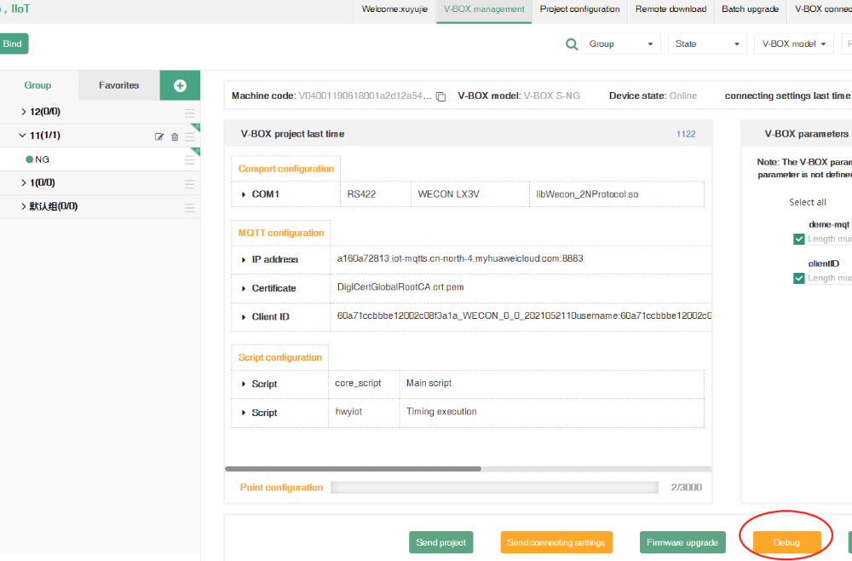Open the Group filter dropdown
The width and height of the screenshot is (852, 561).
(620, 44)
